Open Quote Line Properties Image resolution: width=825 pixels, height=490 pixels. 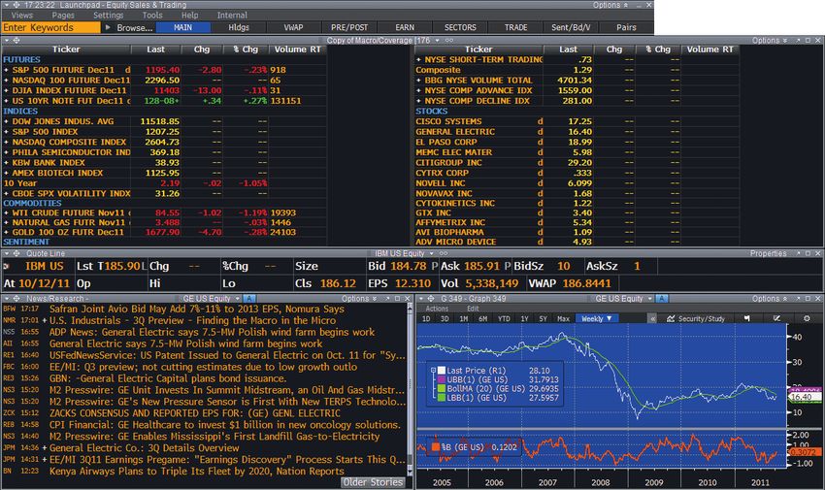[768, 253]
